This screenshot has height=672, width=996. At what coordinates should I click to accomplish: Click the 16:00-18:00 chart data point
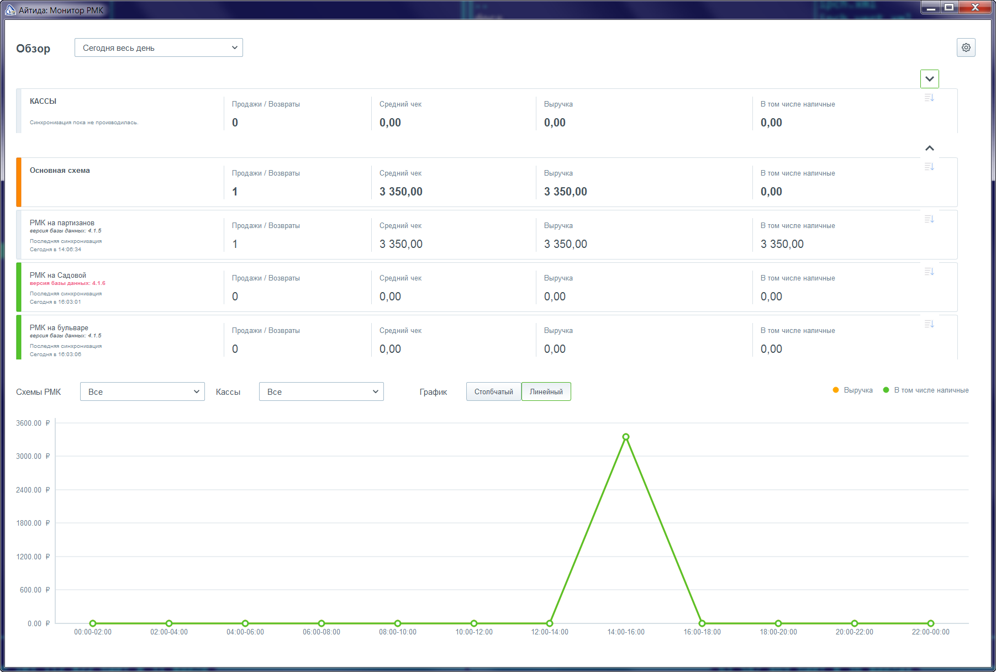702,623
